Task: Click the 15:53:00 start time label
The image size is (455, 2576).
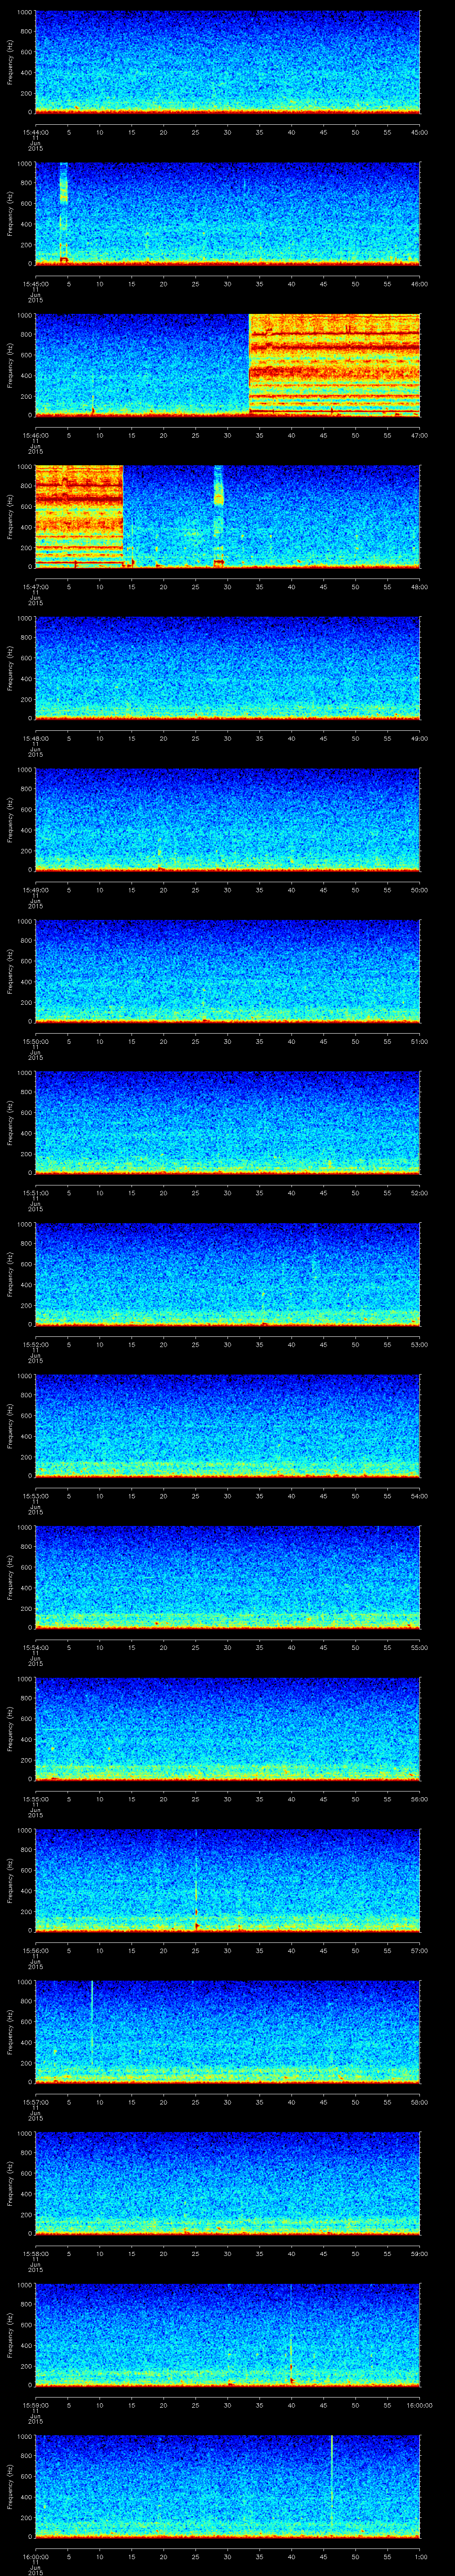Action: (x=35, y=1496)
